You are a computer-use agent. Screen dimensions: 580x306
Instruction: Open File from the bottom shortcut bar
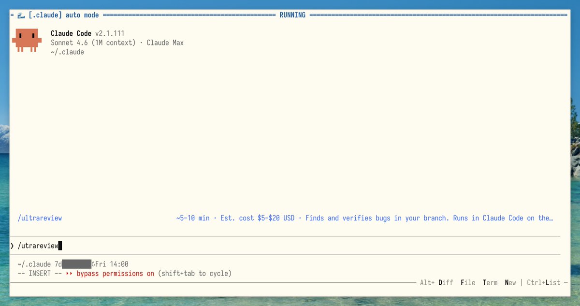point(468,282)
